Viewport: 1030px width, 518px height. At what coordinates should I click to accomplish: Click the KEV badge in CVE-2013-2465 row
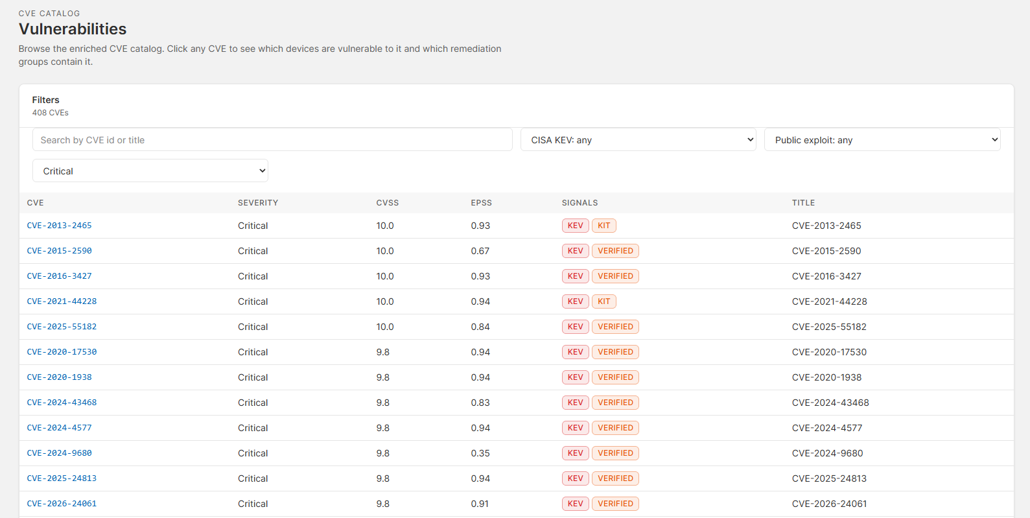[x=576, y=226]
